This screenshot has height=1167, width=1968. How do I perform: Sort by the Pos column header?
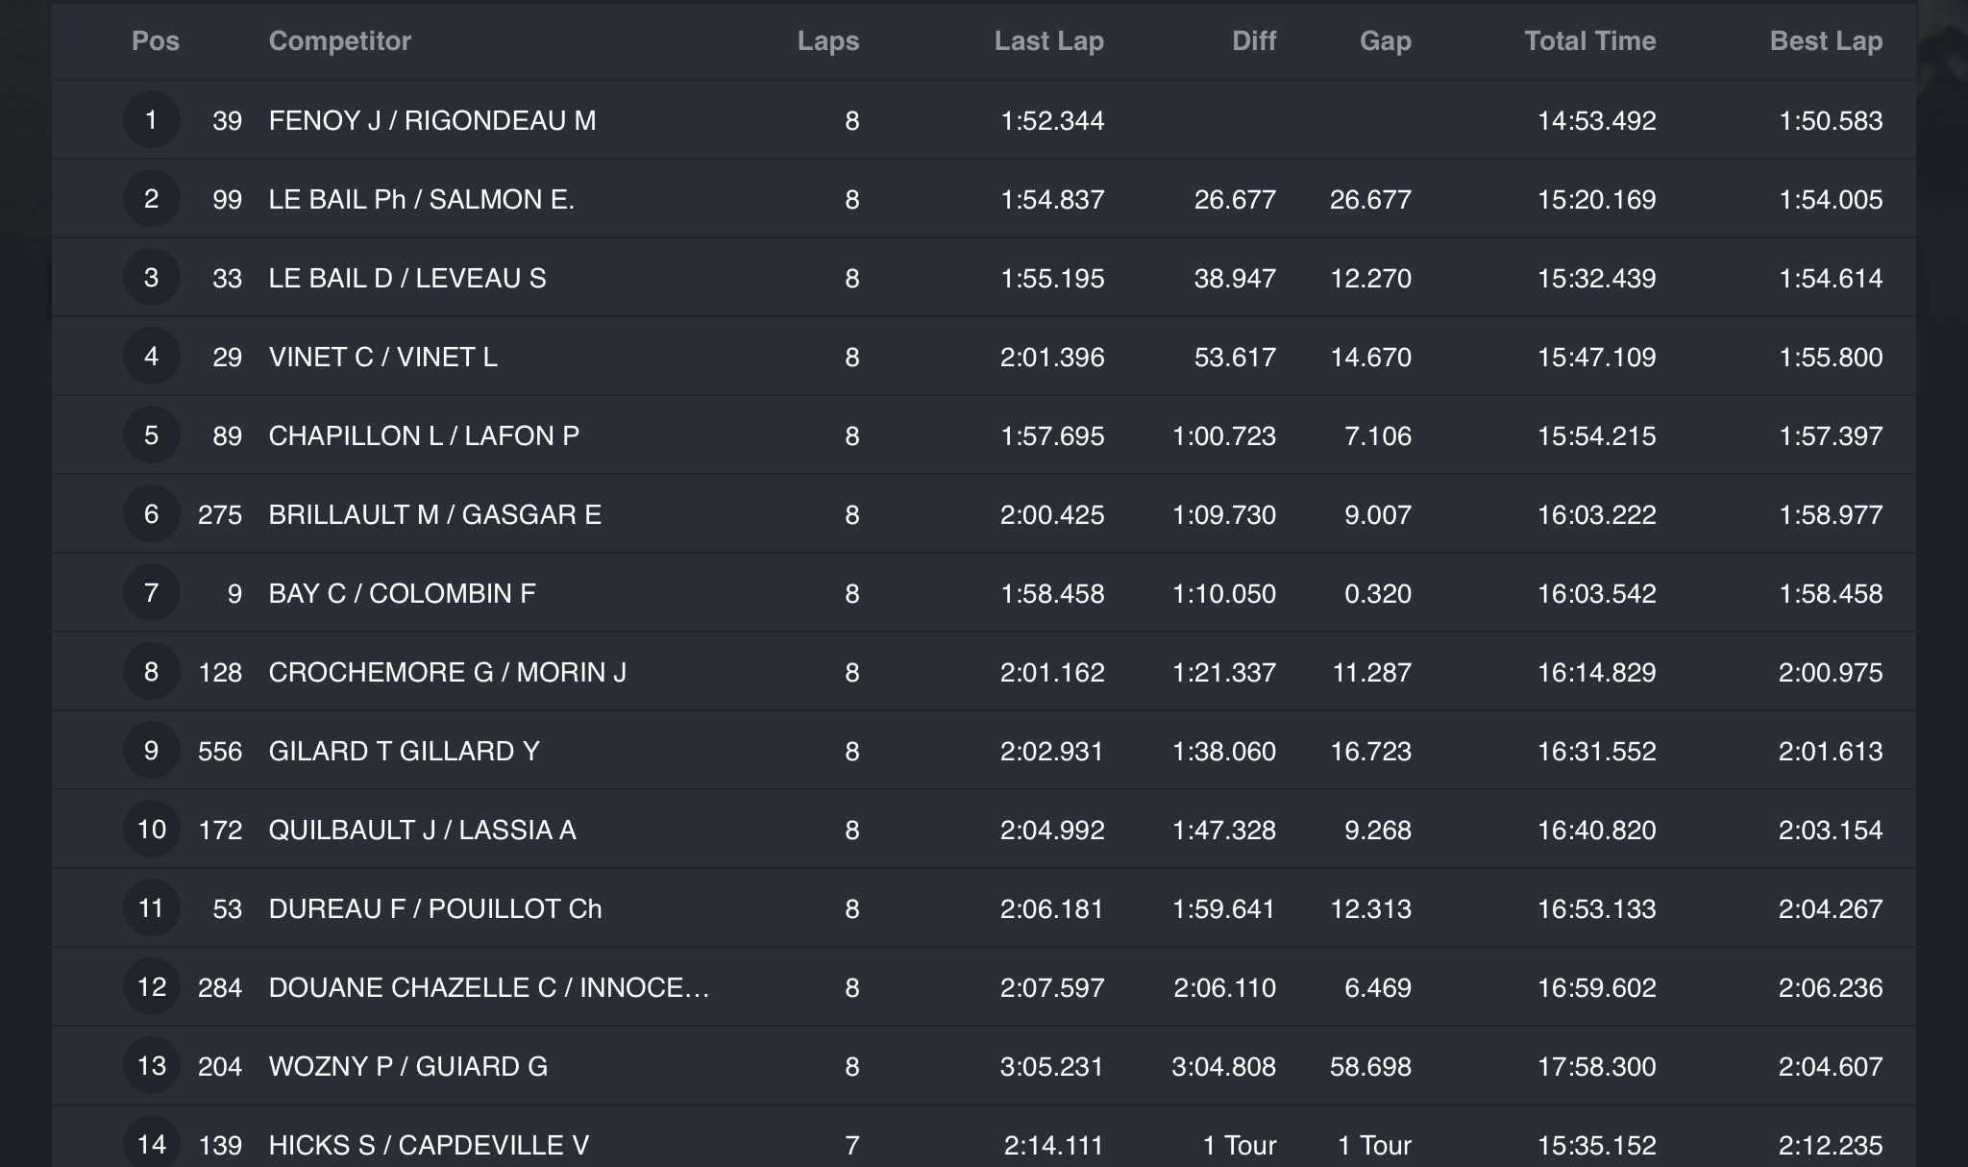(x=156, y=40)
